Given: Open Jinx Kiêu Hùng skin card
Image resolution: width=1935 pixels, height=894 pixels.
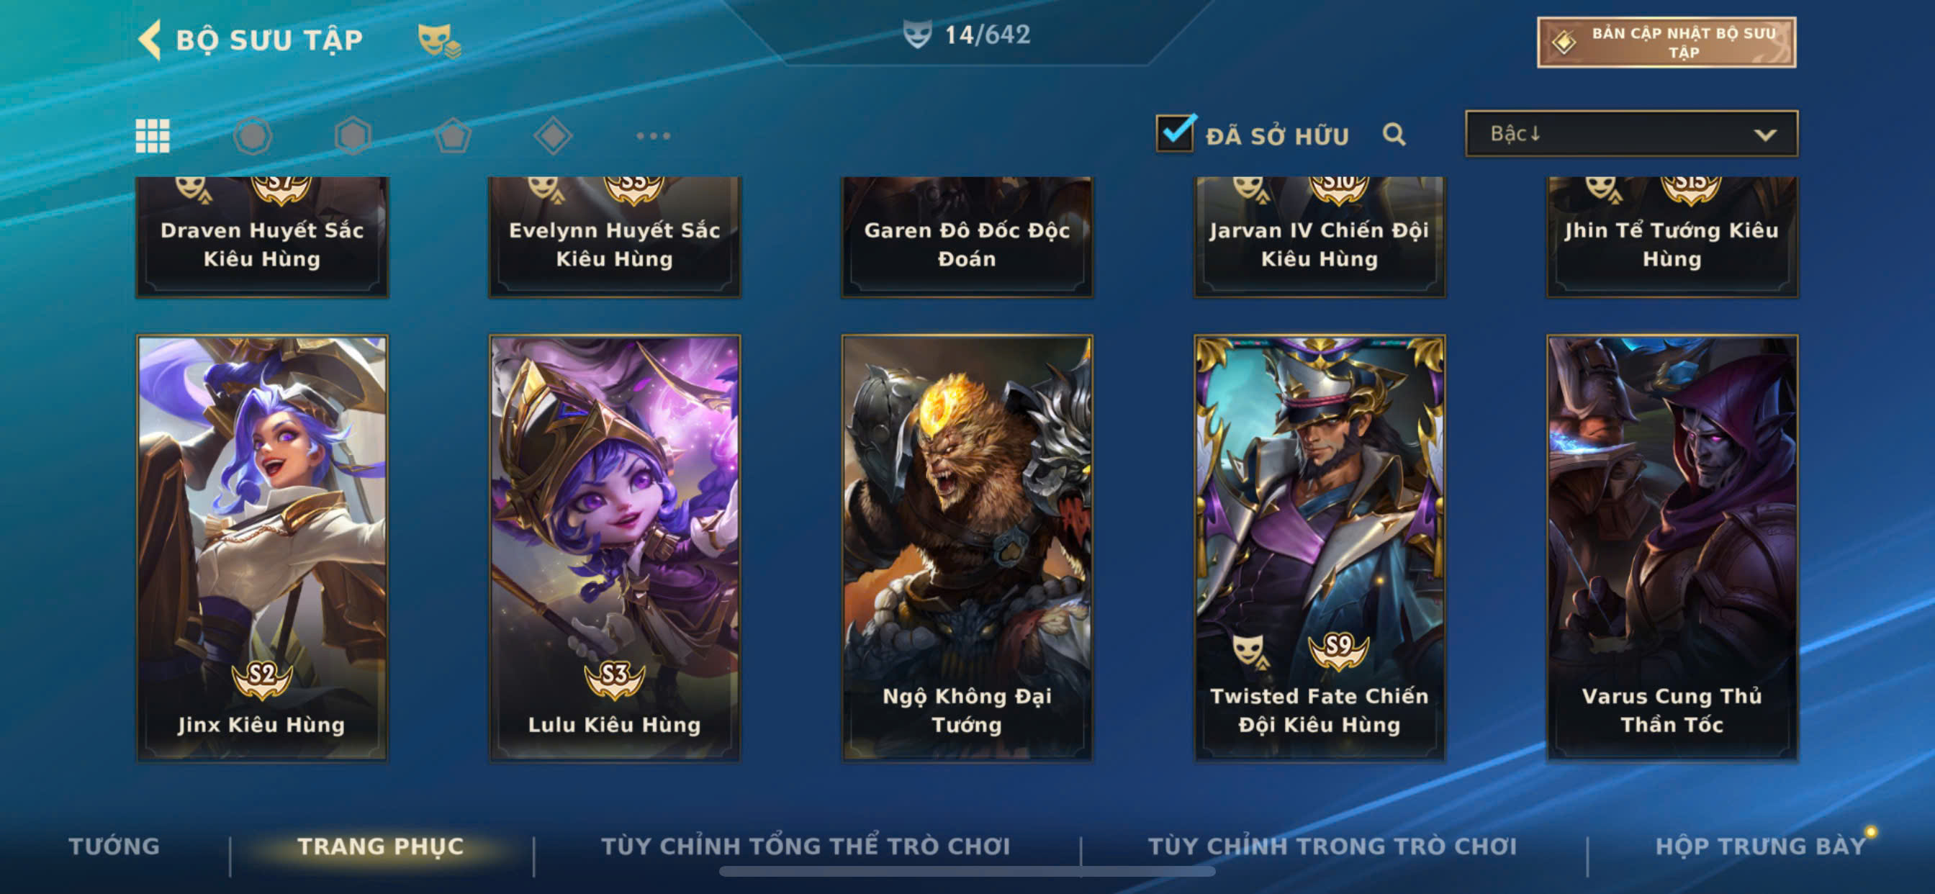Looking at the screenshot, I should click(262, 548).
